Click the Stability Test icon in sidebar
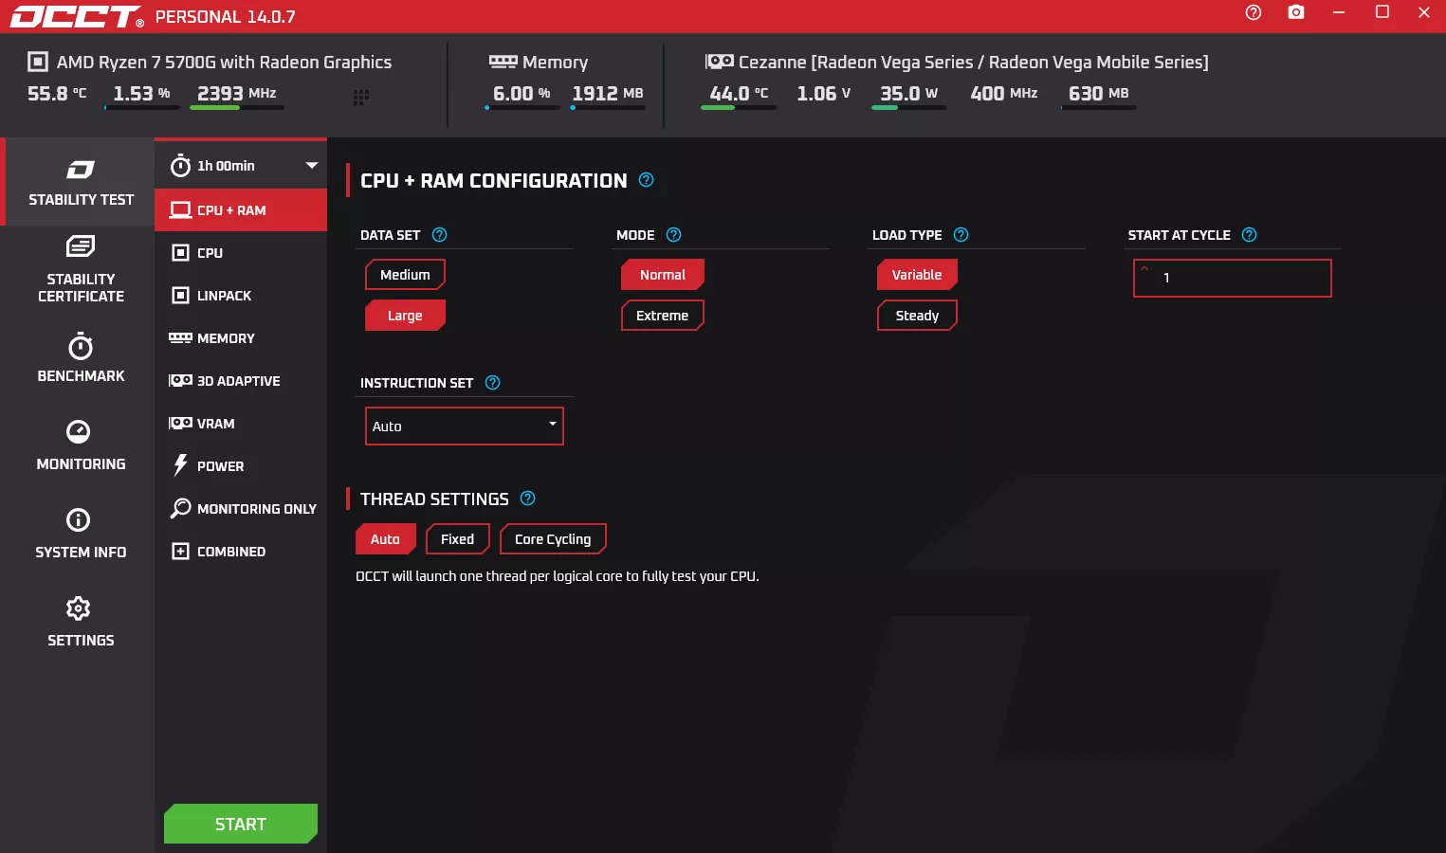Viewport: 1446px width, 853px height. click(x=81, y=170)
